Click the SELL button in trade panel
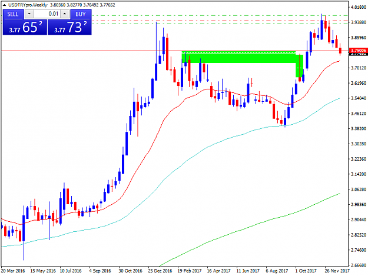The height and width of the screenshot is (276, 368). (x=13, y=14)
